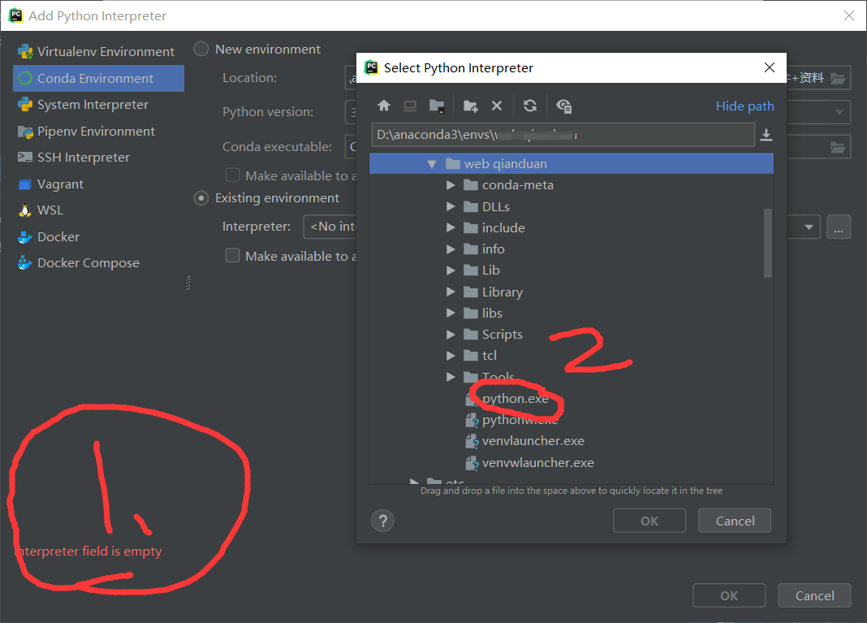The height and width of the screenshot is (623, 867).
Task: Select Conda Environment in the sidebar
Action: pos(98,78)
